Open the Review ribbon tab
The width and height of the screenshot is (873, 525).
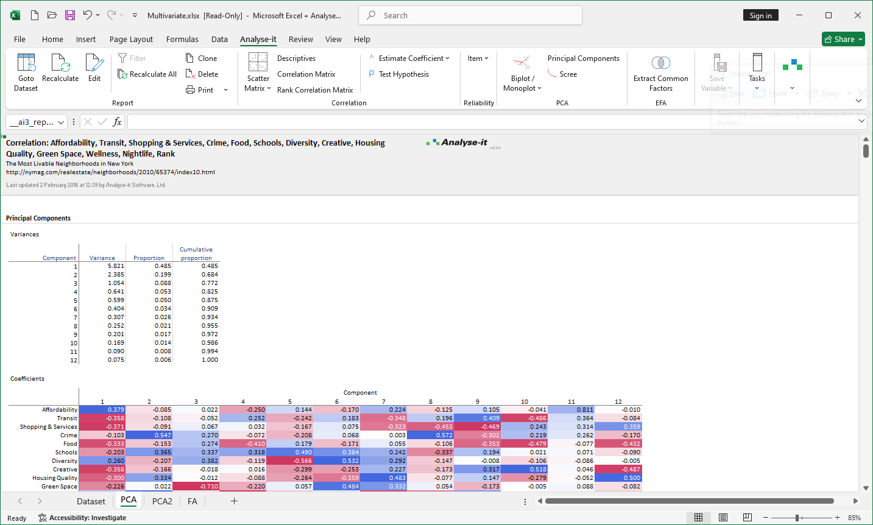(x=301, y=39)
